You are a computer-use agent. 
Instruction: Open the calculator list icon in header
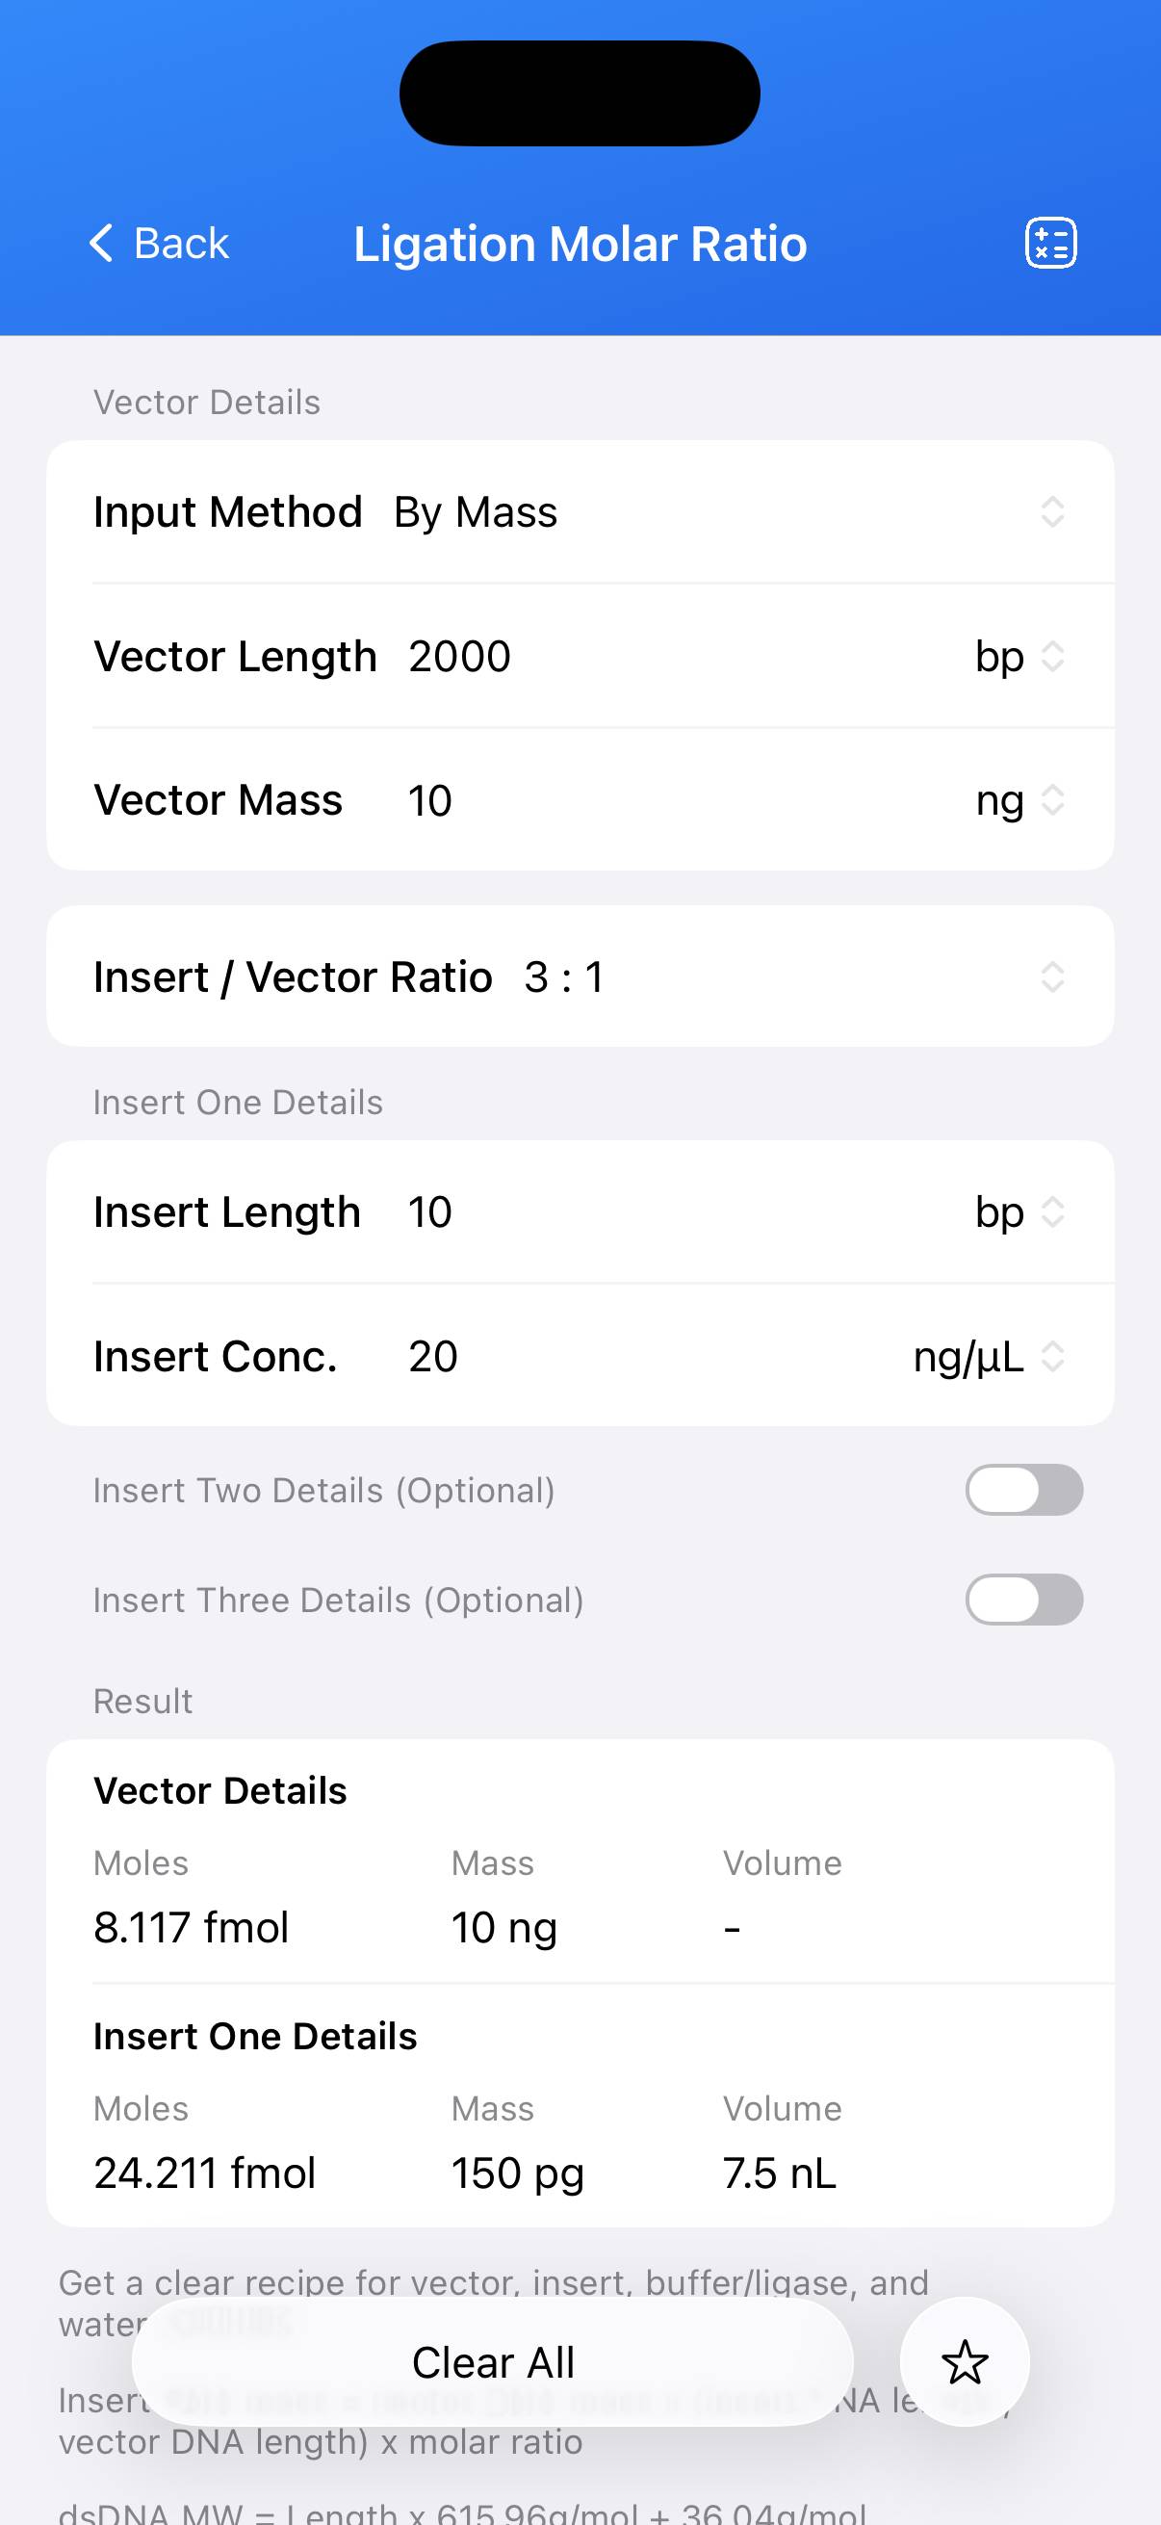click(1050, 242)
